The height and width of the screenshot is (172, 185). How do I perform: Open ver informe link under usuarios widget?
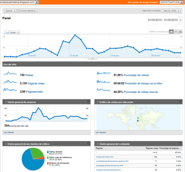(9, 132)
